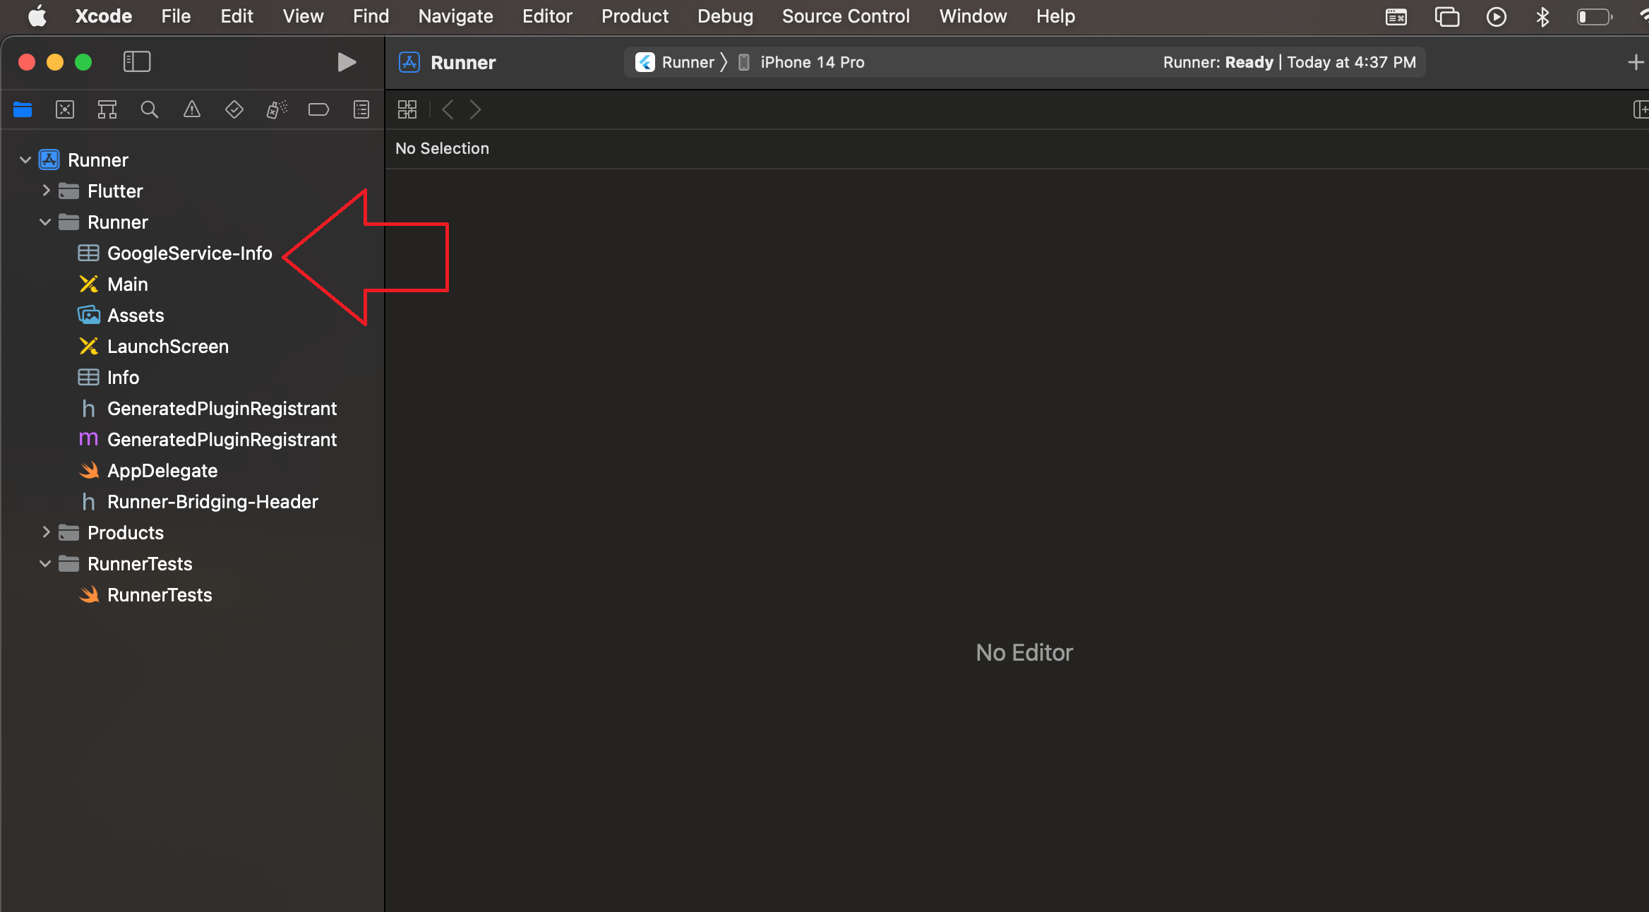Open the Issue navigator warning icon
The width and height of the screenshot is (1649, 912).
(x=192, y=109)
